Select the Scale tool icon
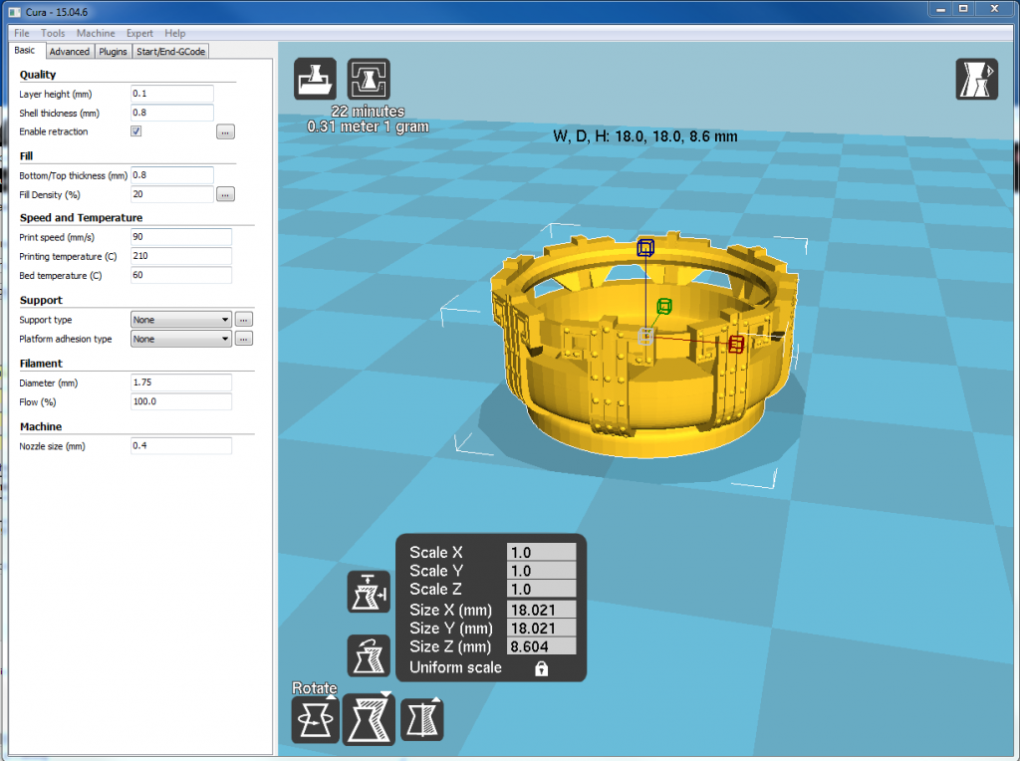 (369, 719)
